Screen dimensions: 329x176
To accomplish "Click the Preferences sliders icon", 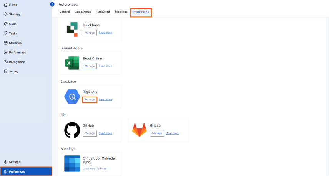I will [x=6, y=171].
